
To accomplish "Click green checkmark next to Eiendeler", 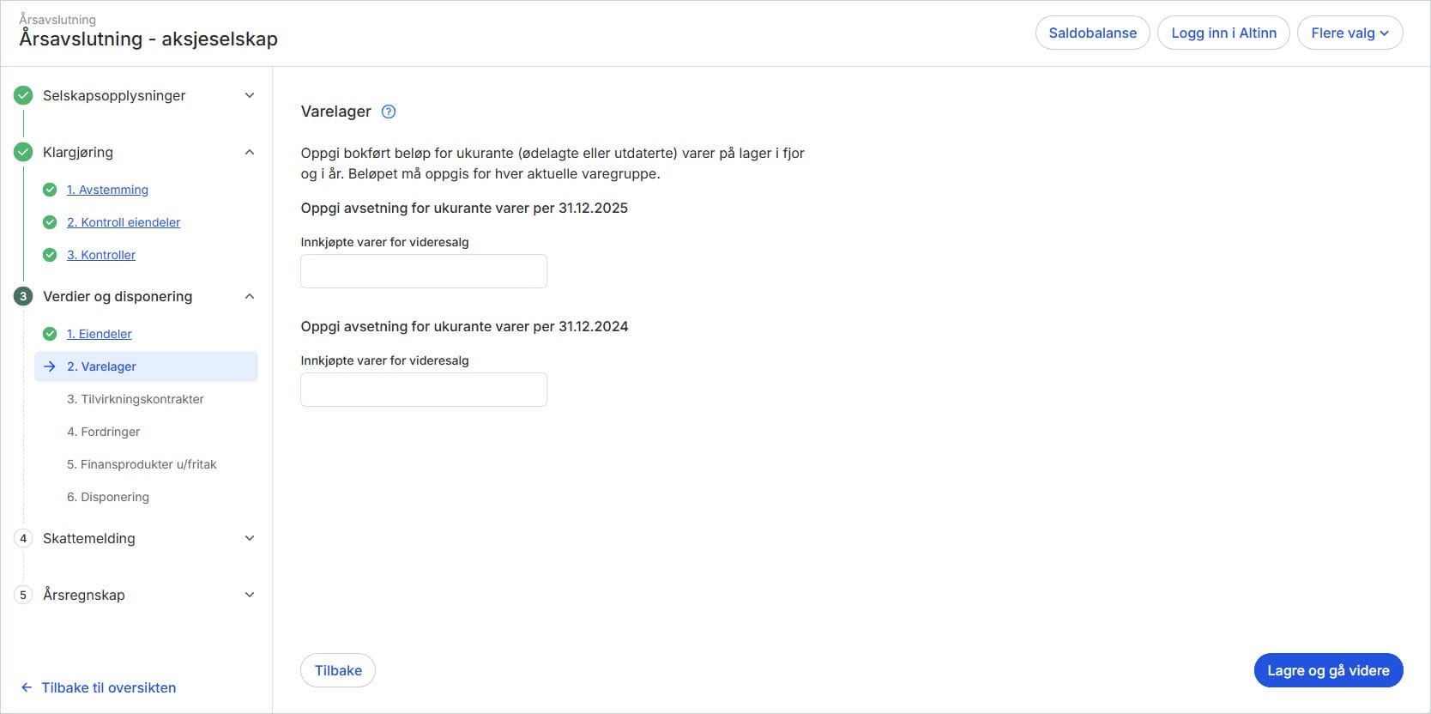I will pyautogui.click(x=50, y=334).
